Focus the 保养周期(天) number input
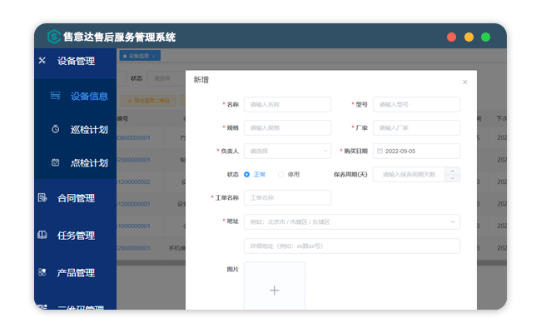This screenshot has height=333, width=541. click(x=409, y=175)
